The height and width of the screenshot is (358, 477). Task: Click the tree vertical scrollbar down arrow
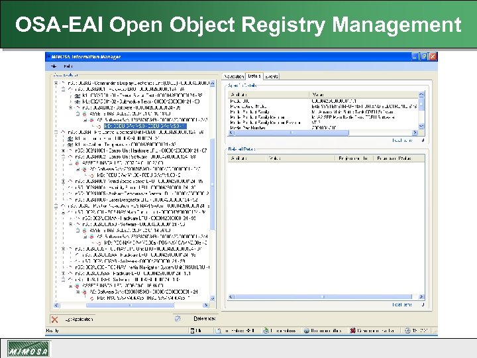(213, 298)
